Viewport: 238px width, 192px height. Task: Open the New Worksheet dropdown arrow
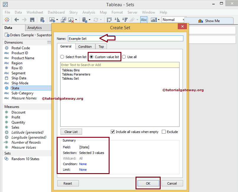(x=57, y=20)
